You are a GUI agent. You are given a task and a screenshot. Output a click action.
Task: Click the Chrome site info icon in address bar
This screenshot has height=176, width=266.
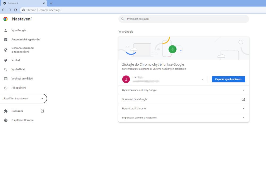point(23,10)
